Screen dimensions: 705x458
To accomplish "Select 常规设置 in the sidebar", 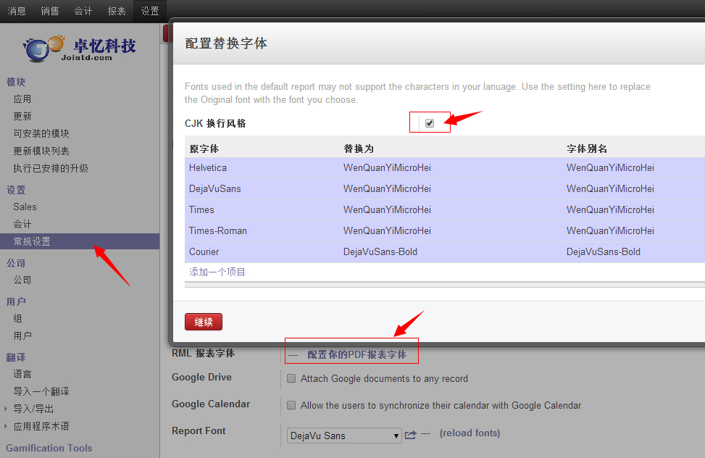I will click(32, 241).
